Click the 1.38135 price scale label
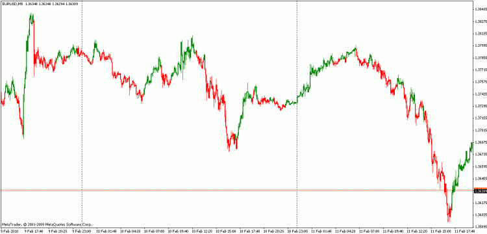The height and width of the screenshot is (234, 487). tap(481, 34)
